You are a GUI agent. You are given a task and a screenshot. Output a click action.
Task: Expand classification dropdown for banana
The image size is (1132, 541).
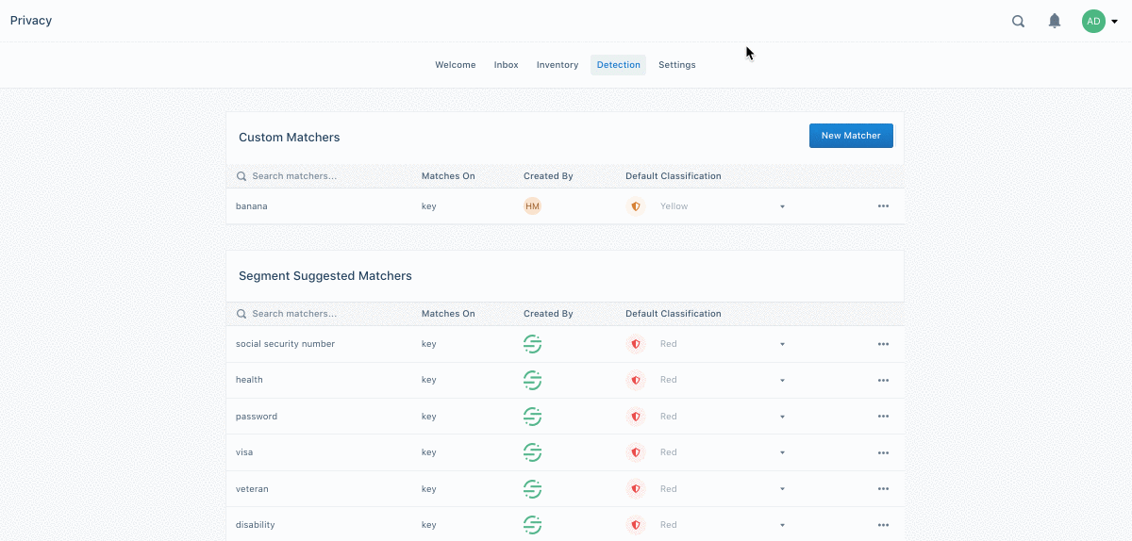click(782, 206)
